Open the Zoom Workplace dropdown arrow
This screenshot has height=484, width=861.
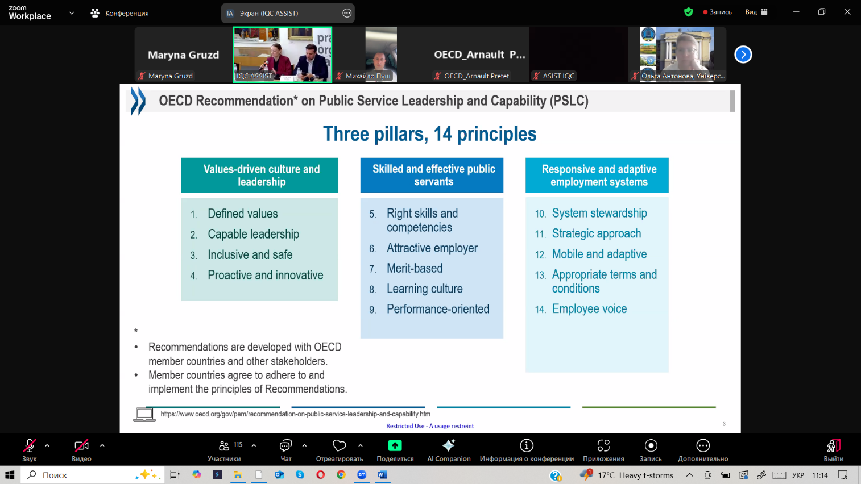pos(72,13)
